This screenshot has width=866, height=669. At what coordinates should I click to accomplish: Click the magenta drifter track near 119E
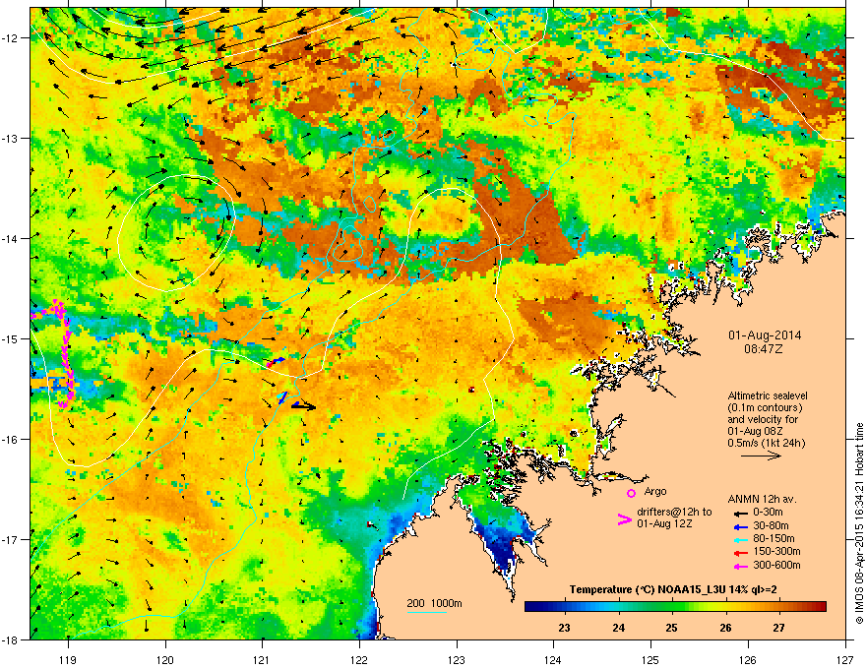65,353
